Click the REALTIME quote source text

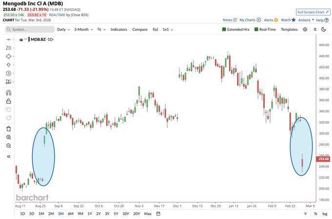pos(57,15)
